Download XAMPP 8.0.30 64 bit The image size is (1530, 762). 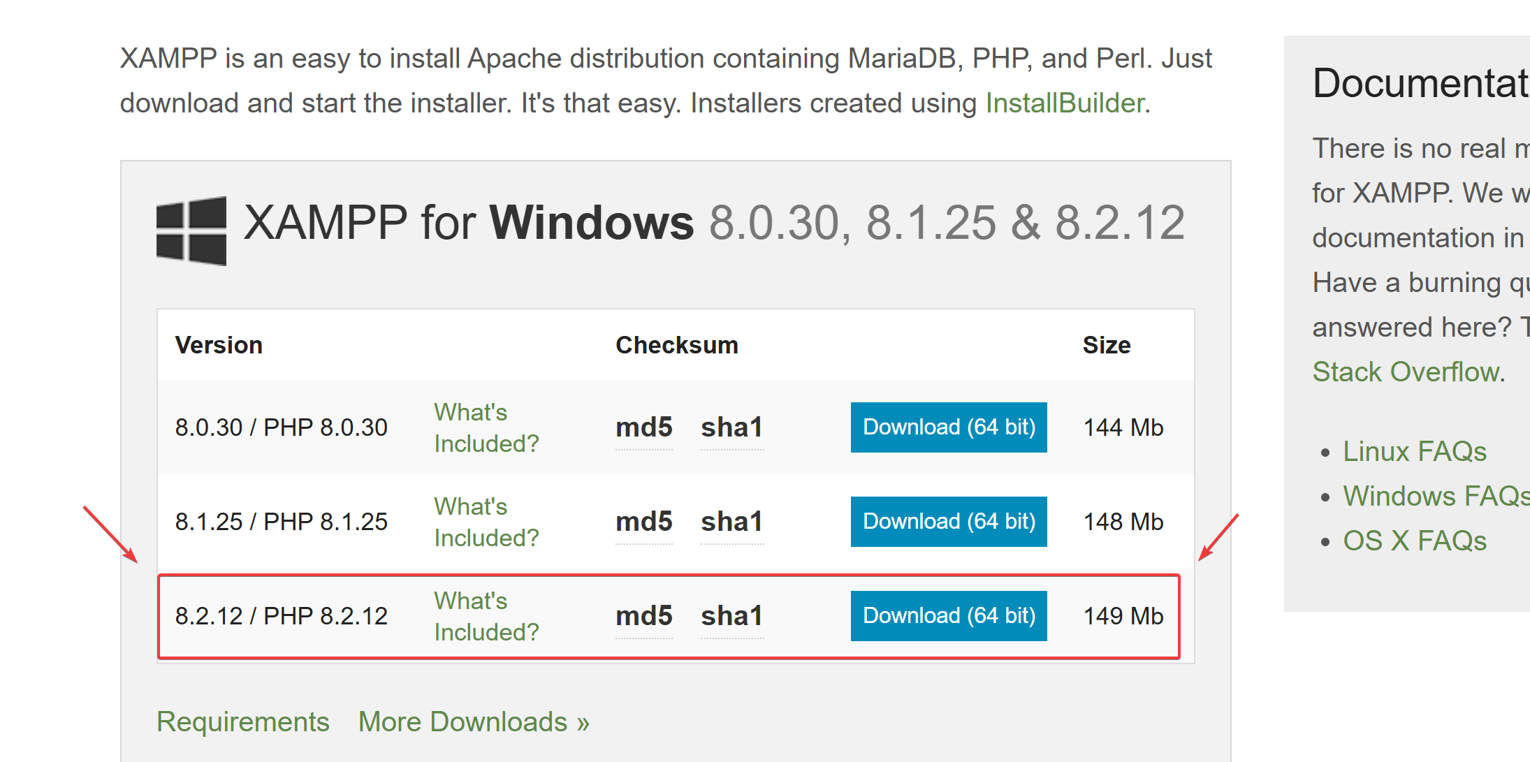(948, 427)
